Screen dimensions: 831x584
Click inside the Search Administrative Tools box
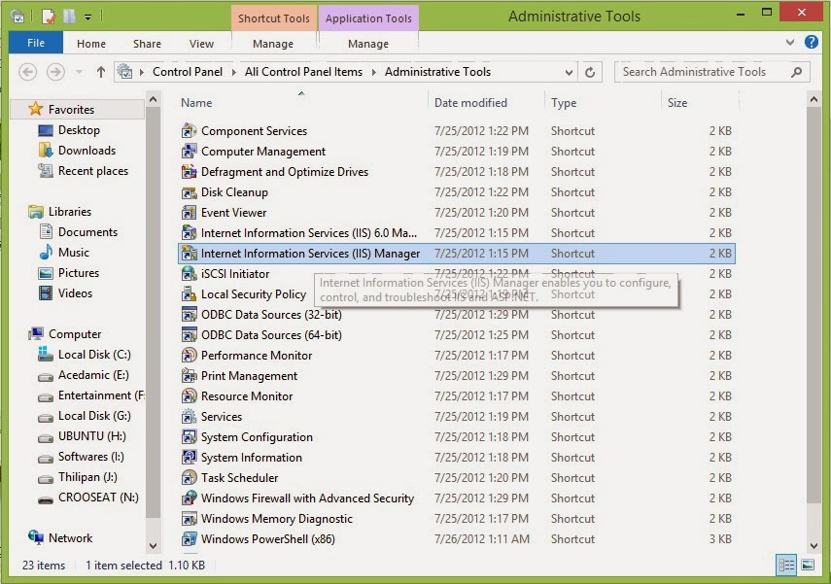(700, 71)
